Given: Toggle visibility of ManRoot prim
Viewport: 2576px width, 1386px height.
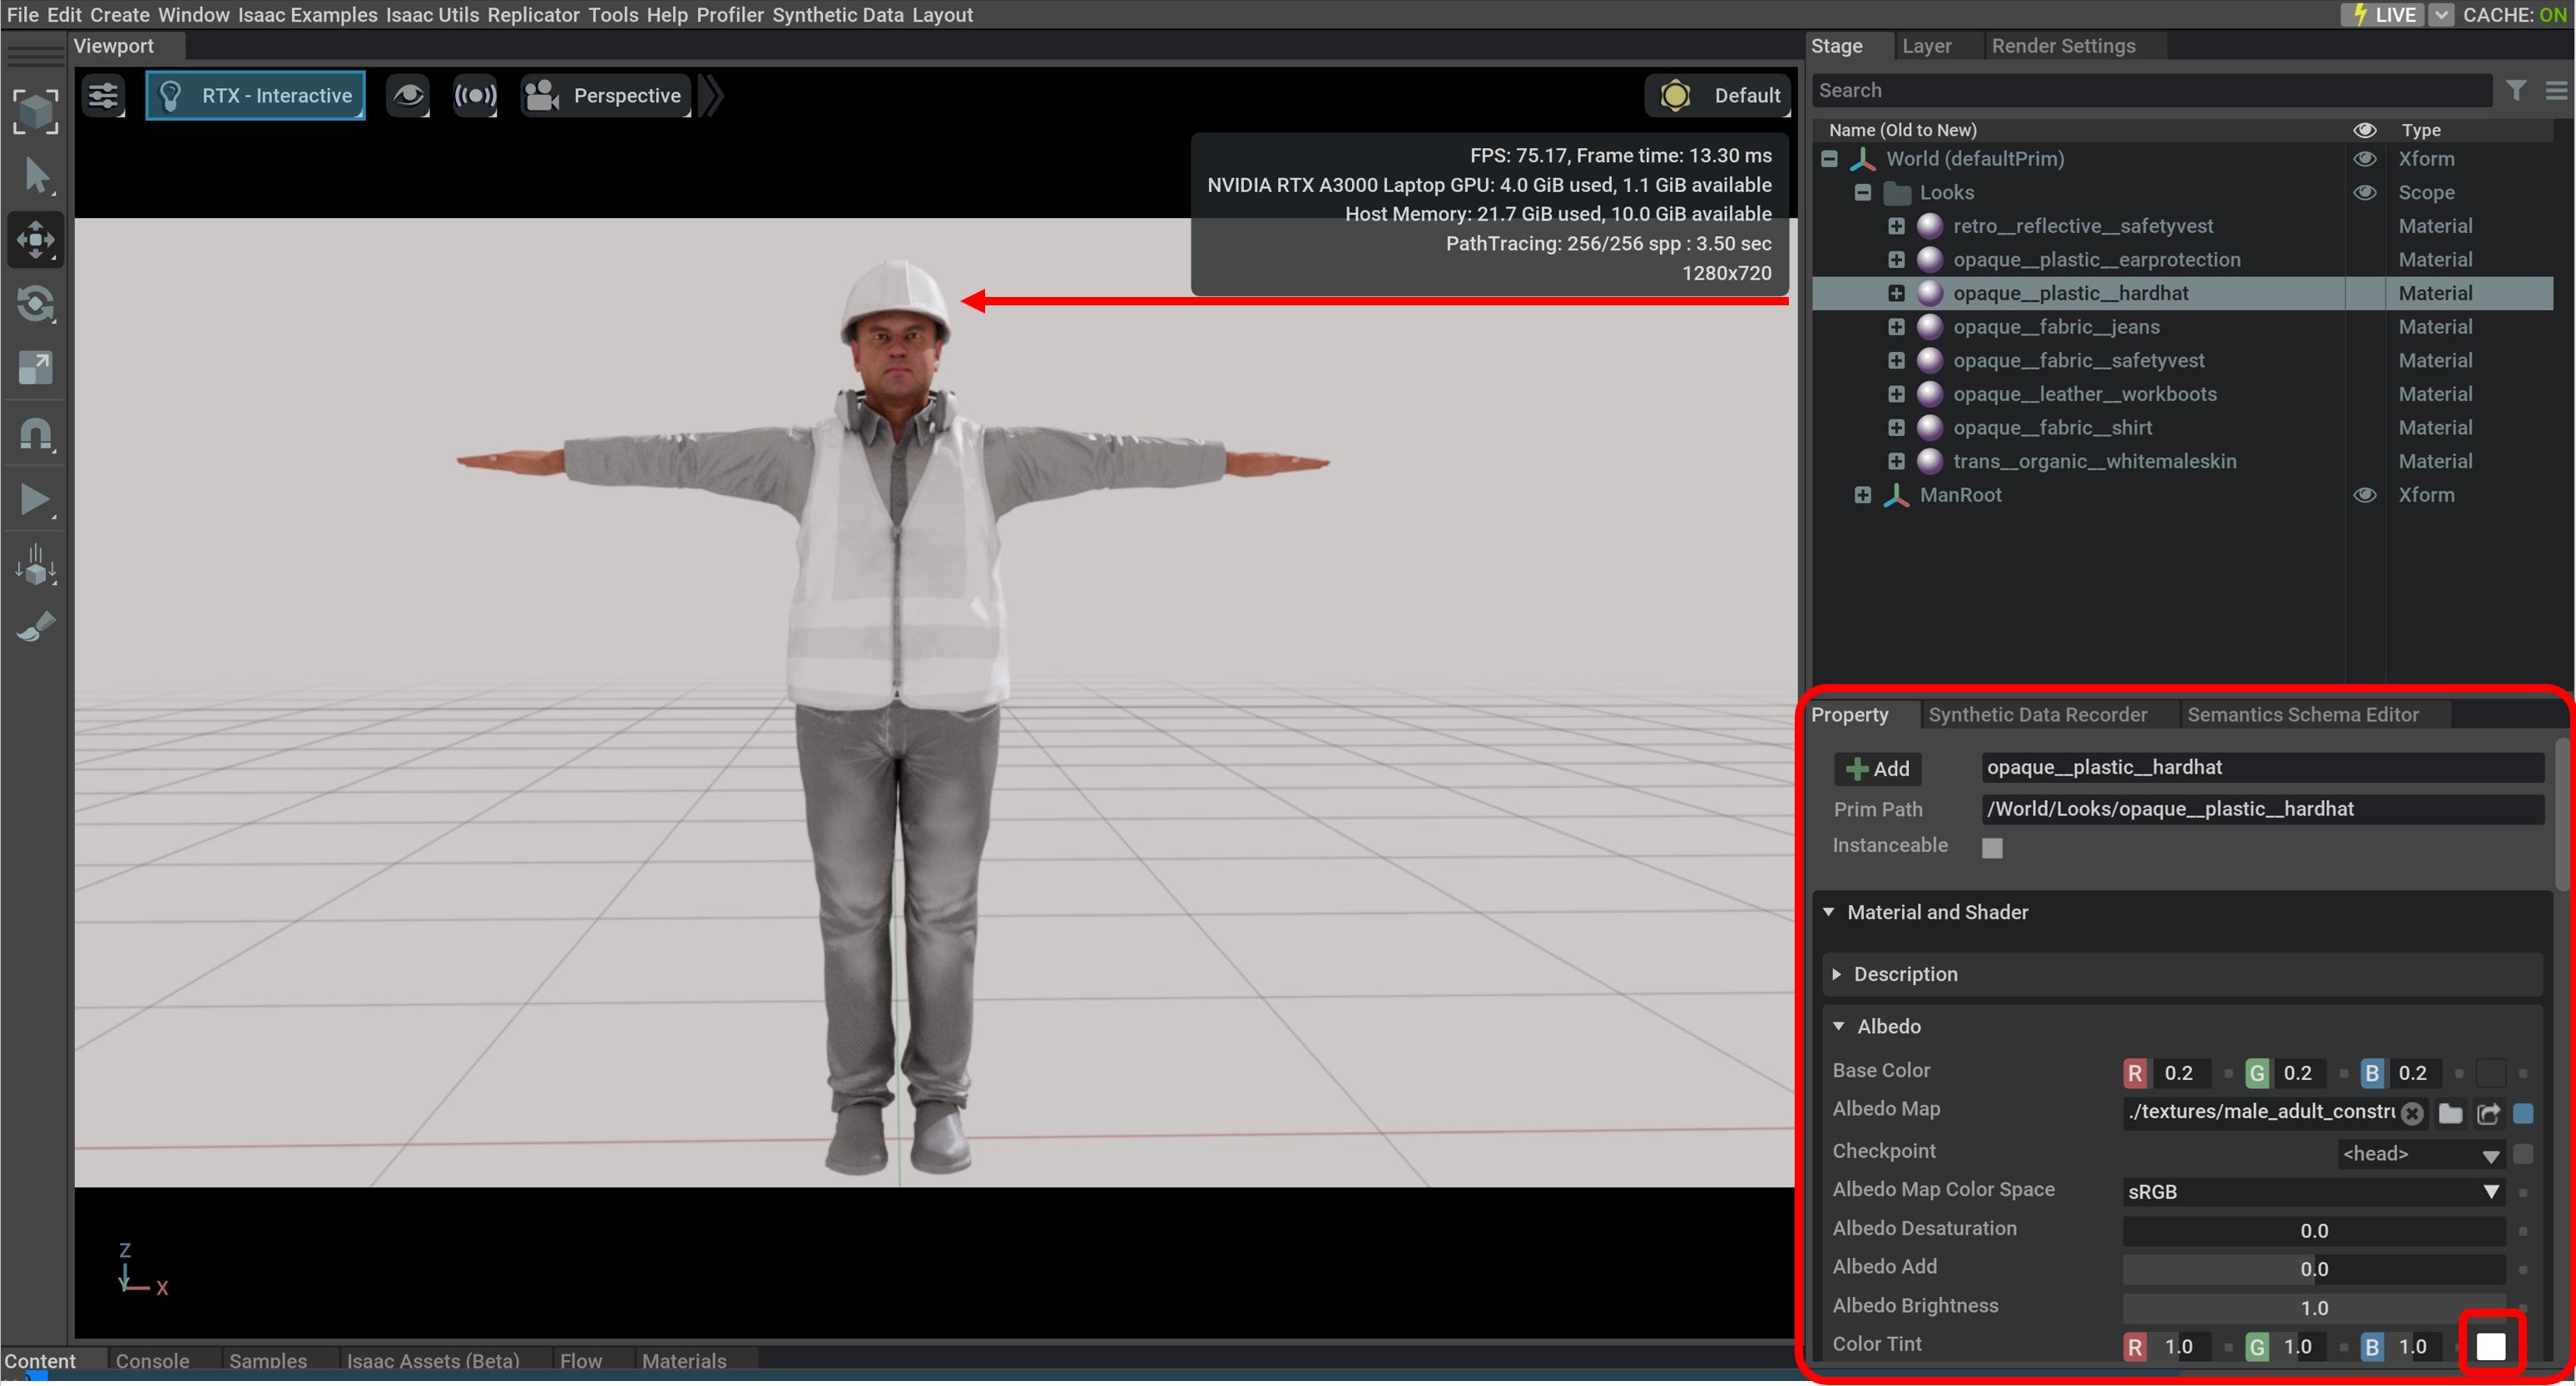Looking at the screenshot, I should click(x=2364, y=495).
